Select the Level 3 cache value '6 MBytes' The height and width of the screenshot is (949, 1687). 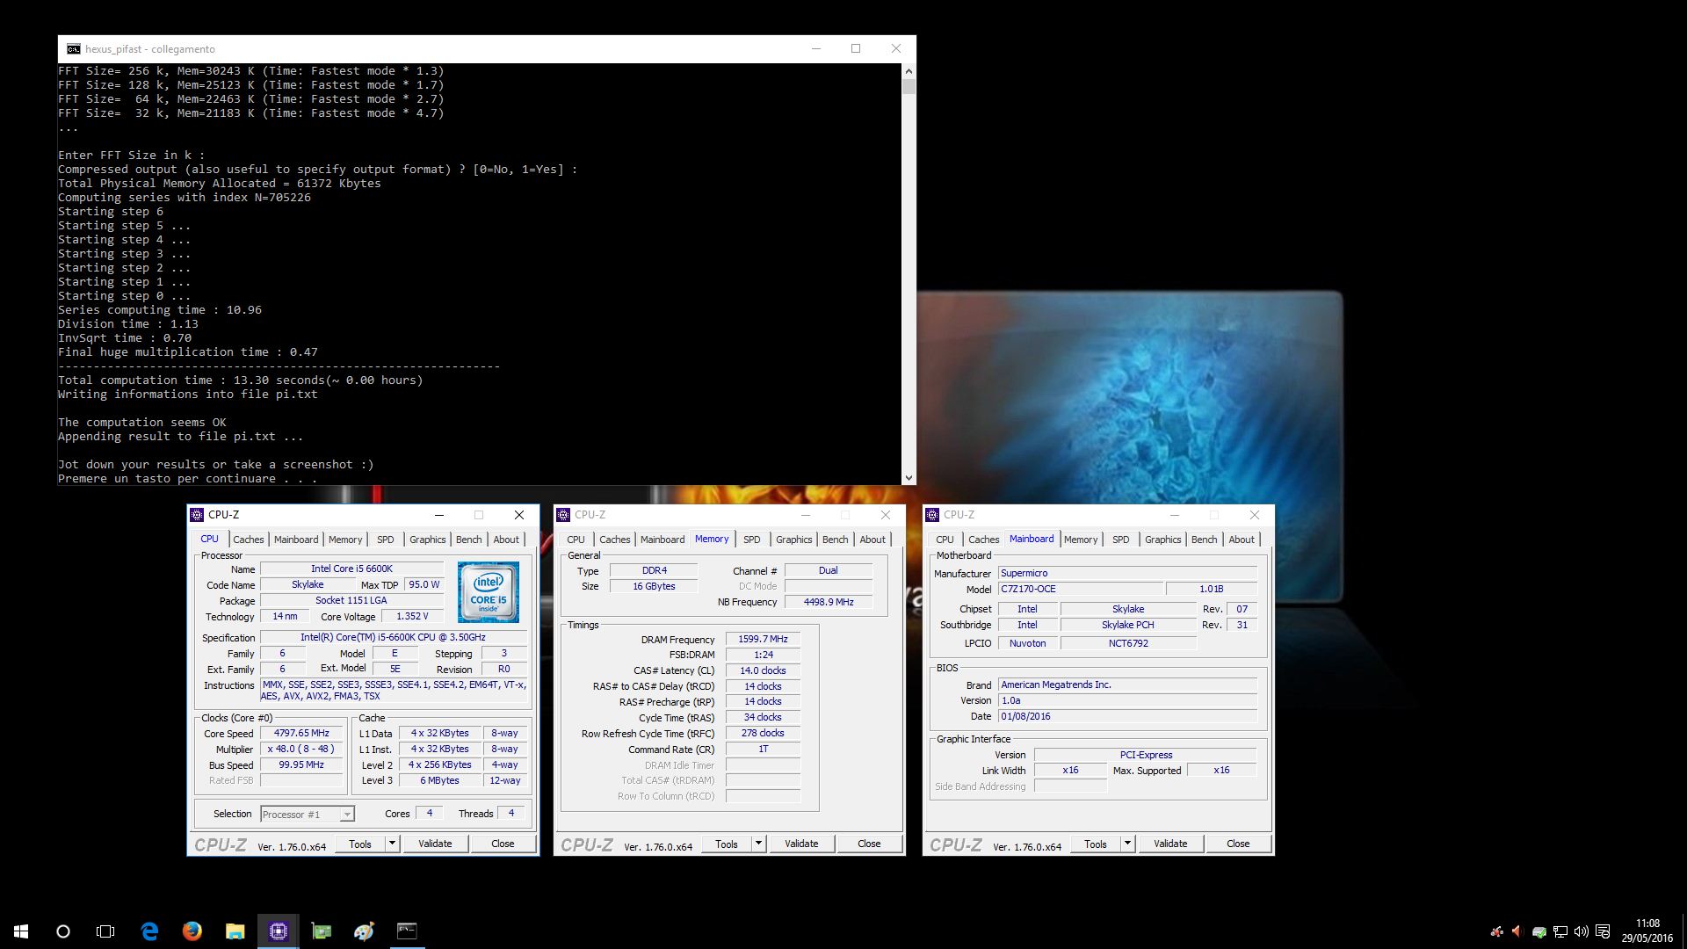(439, 780)
